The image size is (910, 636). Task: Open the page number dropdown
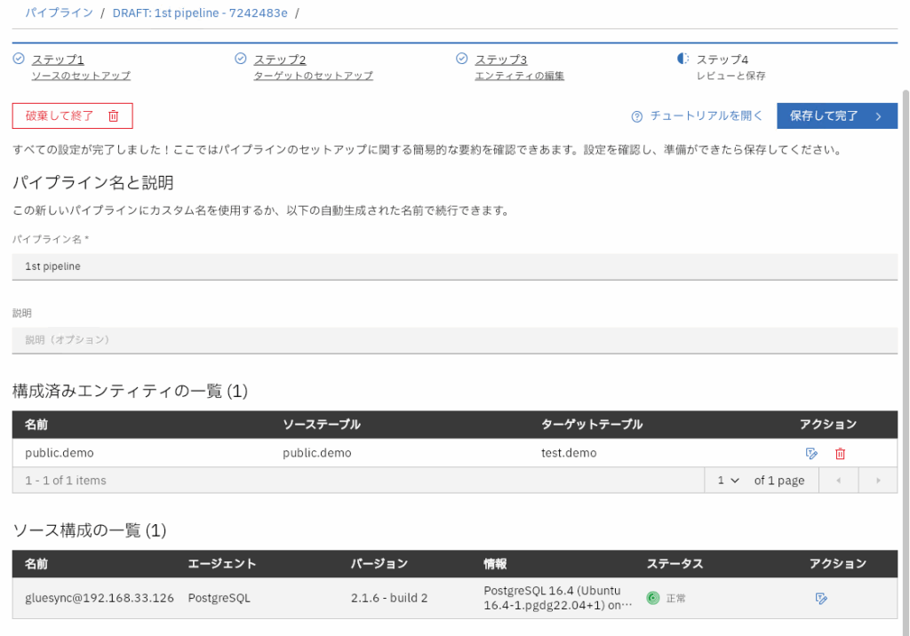click(728, 481)
